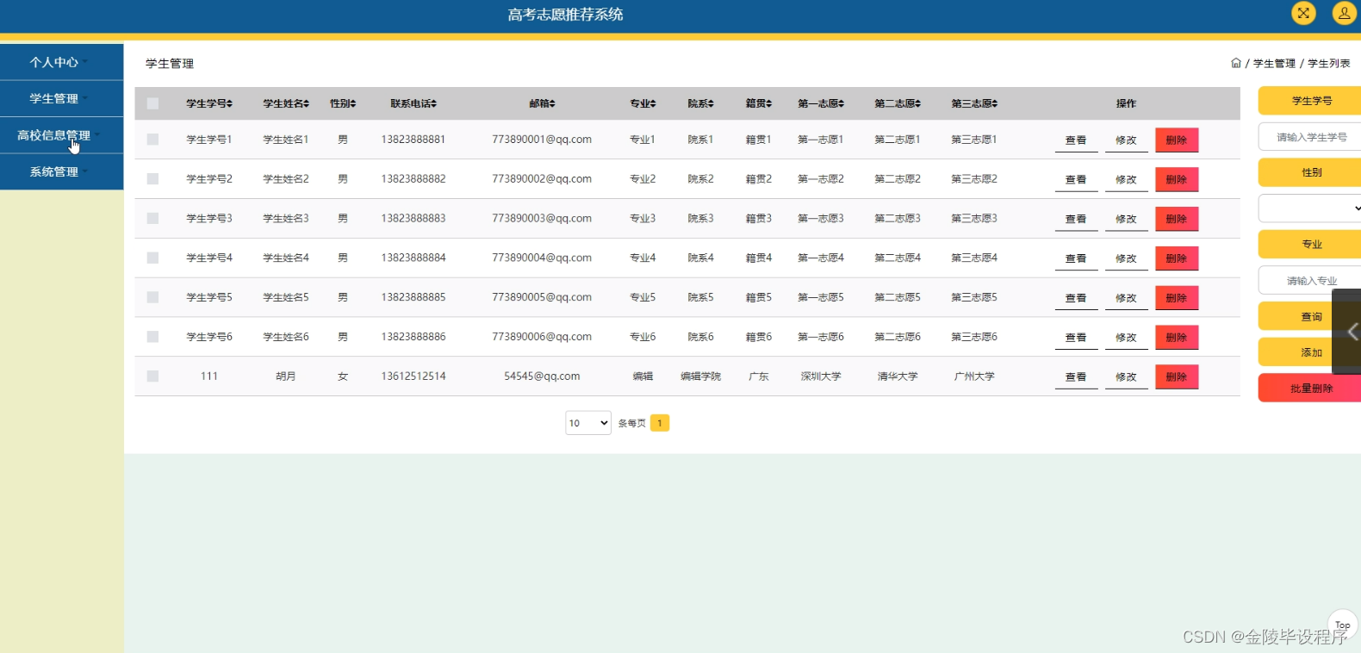
Task: Click 删除 for 学生学号1
Action: tap(1177, 140)
